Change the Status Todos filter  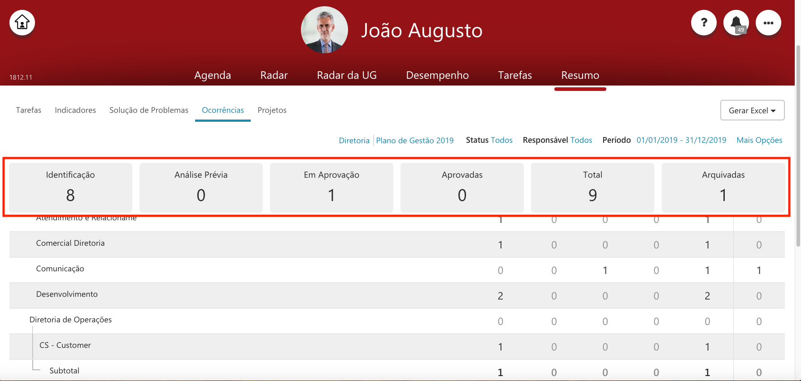tap(501, 140)
